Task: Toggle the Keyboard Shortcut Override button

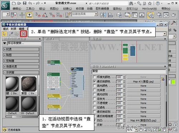Action: pos(29,15)
